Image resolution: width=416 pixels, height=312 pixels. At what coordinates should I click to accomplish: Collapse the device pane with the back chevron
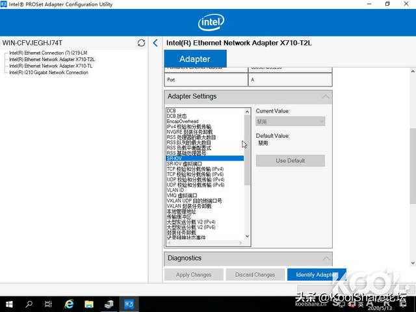(155, 43)
